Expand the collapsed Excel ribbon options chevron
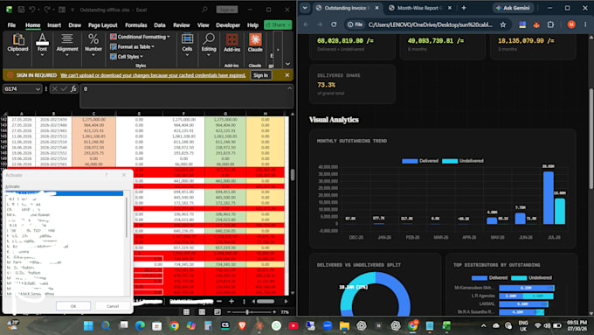Viewport: 594px width, 335px height. [x=287, y=64]
